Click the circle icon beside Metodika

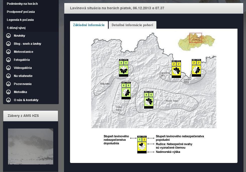tap(9, 92)
